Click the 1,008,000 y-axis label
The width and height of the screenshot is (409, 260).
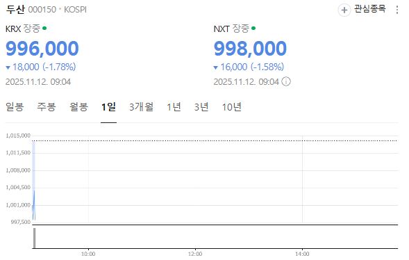[x=18, y=170]
